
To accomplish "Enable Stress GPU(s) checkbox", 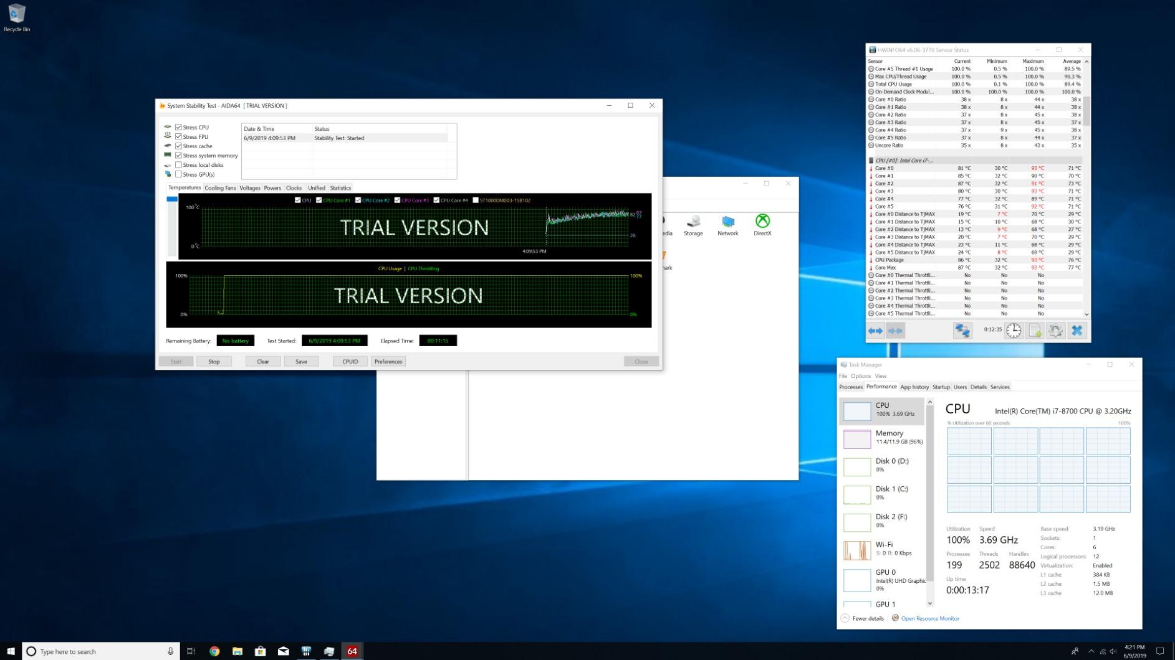I will pos(178,174).
